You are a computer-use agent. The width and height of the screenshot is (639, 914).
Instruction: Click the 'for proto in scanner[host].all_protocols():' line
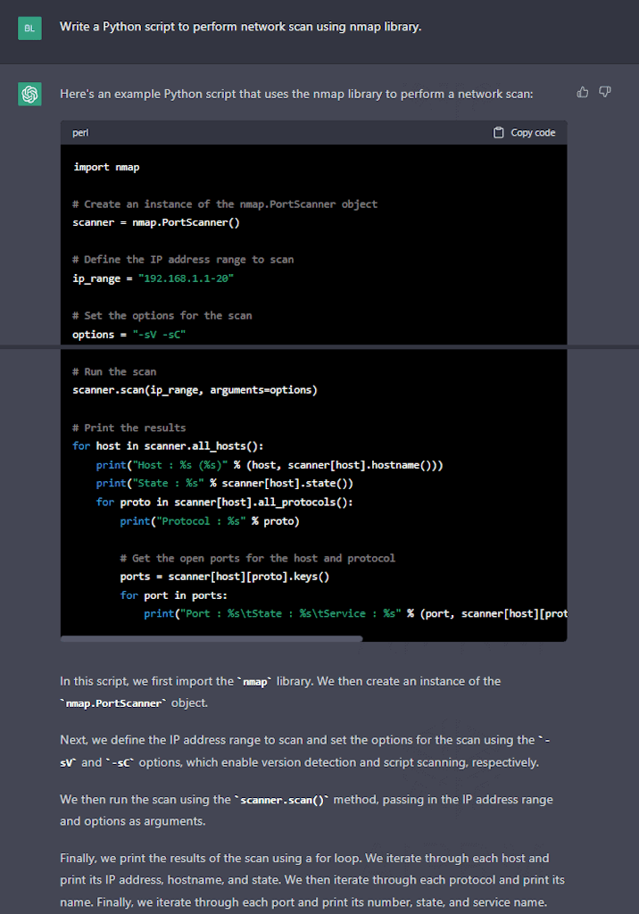tap(225, 502)
